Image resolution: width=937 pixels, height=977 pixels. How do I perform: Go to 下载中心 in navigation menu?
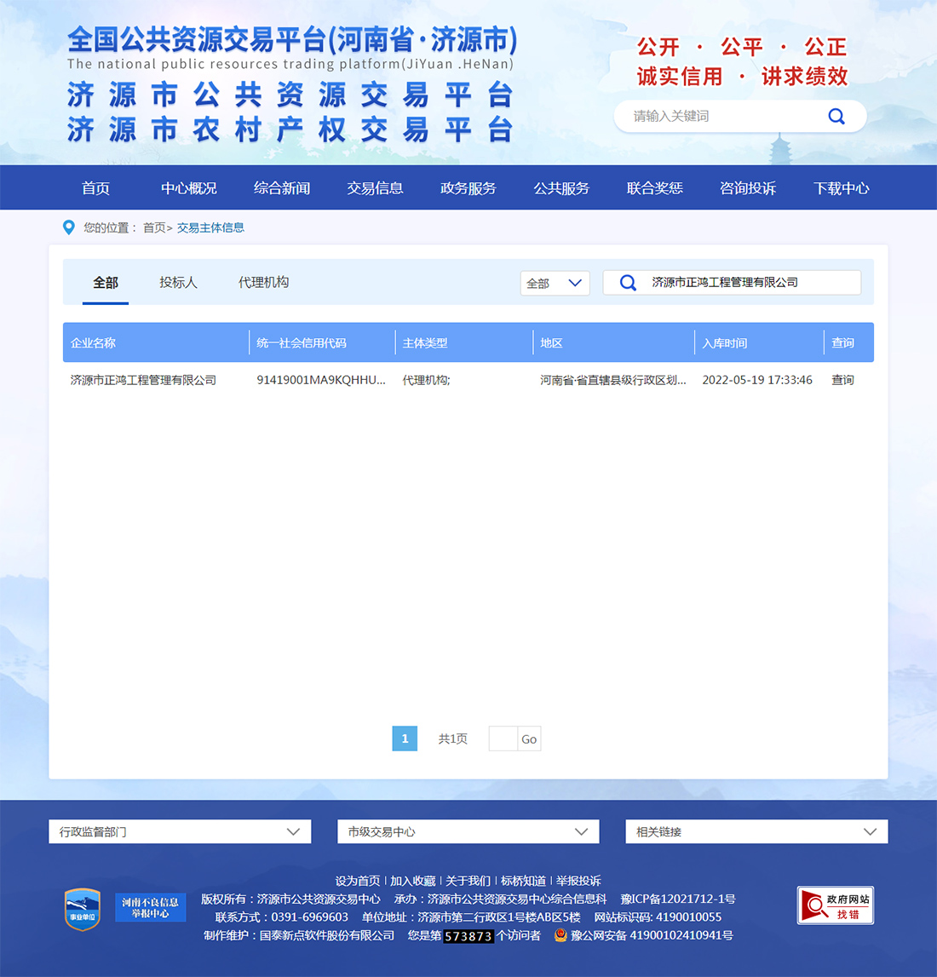(841, 188)
